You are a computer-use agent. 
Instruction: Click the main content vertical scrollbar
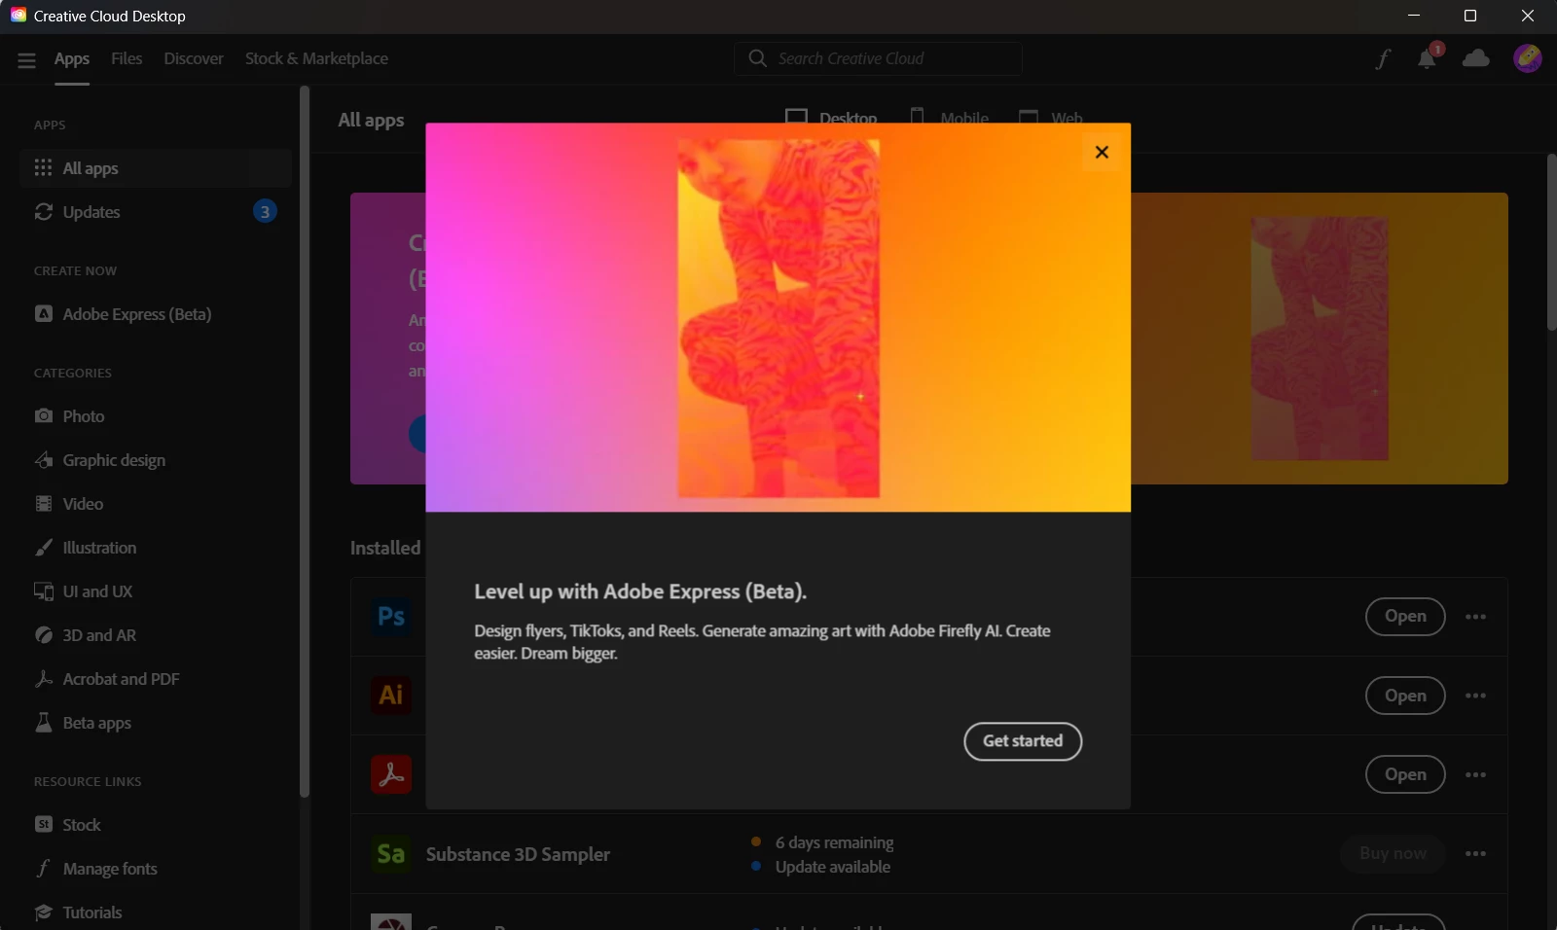[x=1551, y=242]
